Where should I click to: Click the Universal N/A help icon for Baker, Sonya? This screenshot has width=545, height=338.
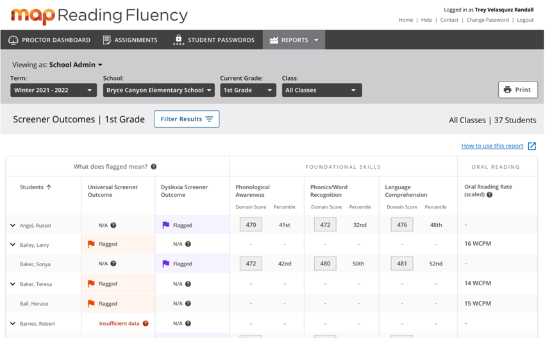(x=113, y=264)
